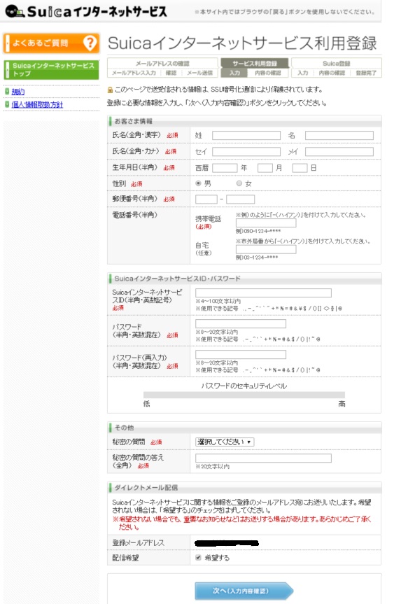415x604 pixels.
Task: Click 登録完了 sub-step
Action: point(366,73)
